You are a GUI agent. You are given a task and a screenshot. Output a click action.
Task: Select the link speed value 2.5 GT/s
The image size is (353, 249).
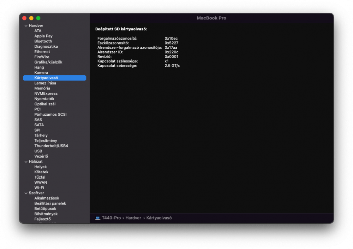pos(172,66)
